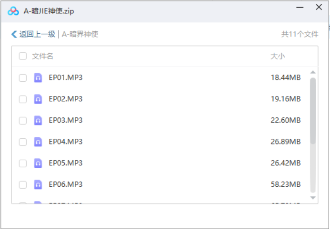
Task: Click the EP04.MP3 audio file icon
Action: pos(38,142)
